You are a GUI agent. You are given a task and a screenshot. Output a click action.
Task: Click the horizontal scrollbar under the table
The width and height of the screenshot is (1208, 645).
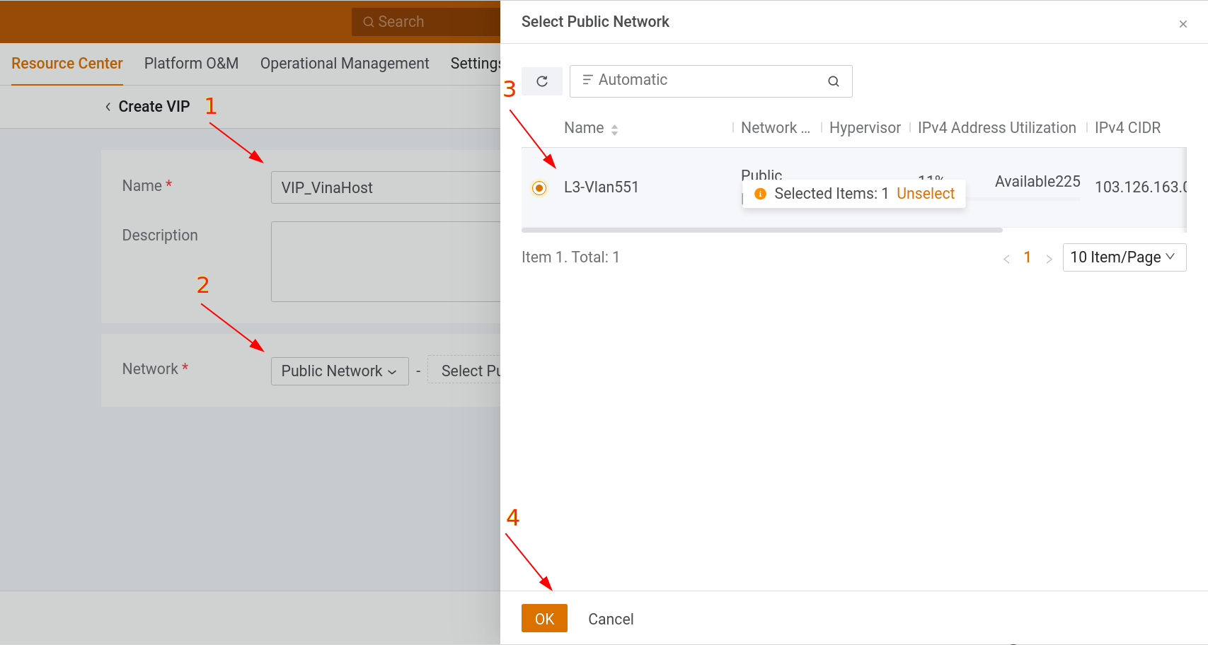[761, 230]
